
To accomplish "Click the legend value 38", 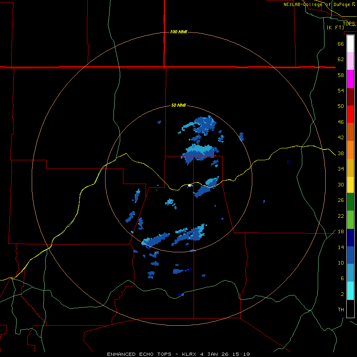I will click(341, 153).
